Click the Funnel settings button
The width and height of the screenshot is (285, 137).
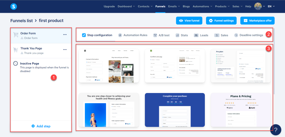click(x=221, y=21)
